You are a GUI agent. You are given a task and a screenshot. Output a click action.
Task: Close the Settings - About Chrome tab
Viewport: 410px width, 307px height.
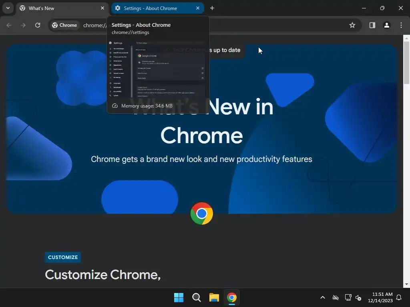point(198,8)
